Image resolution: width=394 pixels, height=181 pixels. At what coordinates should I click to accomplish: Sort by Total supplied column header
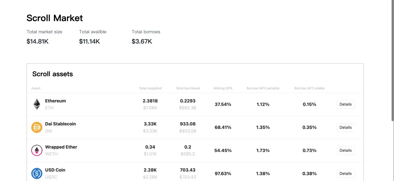(x=150, y=88)
